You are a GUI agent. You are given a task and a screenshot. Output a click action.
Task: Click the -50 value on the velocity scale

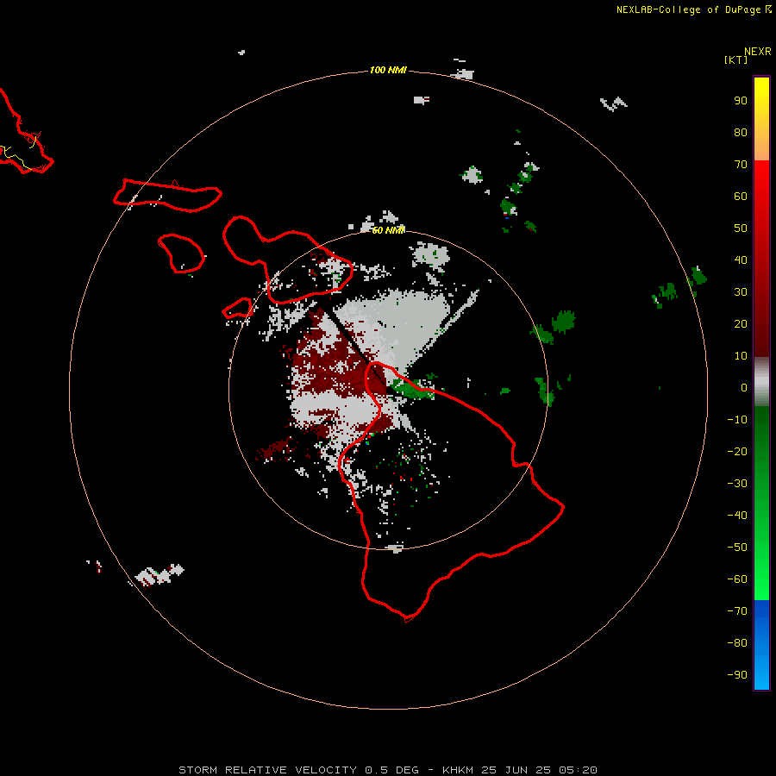pyautogui.click(x=737, y=548)
